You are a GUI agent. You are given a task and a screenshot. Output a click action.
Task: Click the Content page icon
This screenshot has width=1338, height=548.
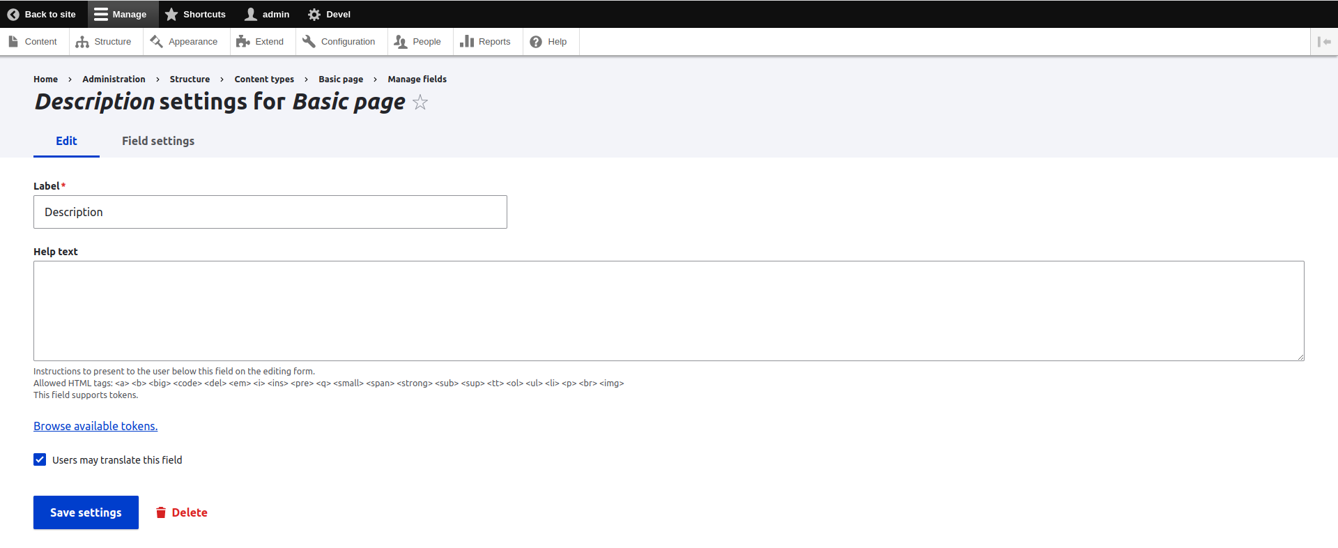coord(13,42)
